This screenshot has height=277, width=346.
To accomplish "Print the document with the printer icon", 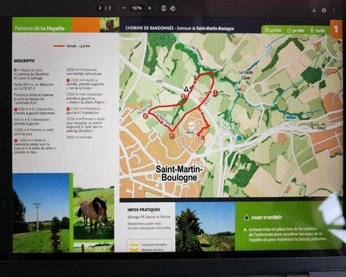I will tap(324, 10).
